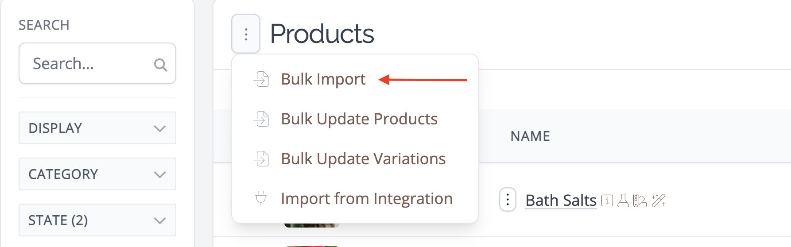
Task: Click the swatch palette icon beside Bath Salts
Action: pyautogui.click(x=640, y=201)
